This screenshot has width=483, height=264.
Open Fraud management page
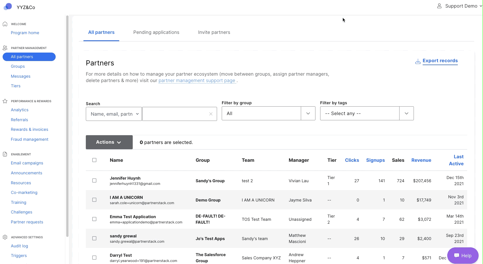pyautogui.click(x=30, y=139)
